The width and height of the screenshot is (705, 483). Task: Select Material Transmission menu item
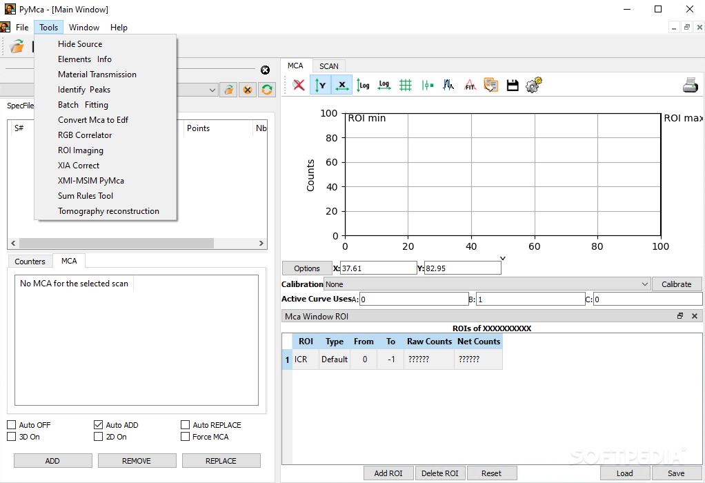[106, 75]
